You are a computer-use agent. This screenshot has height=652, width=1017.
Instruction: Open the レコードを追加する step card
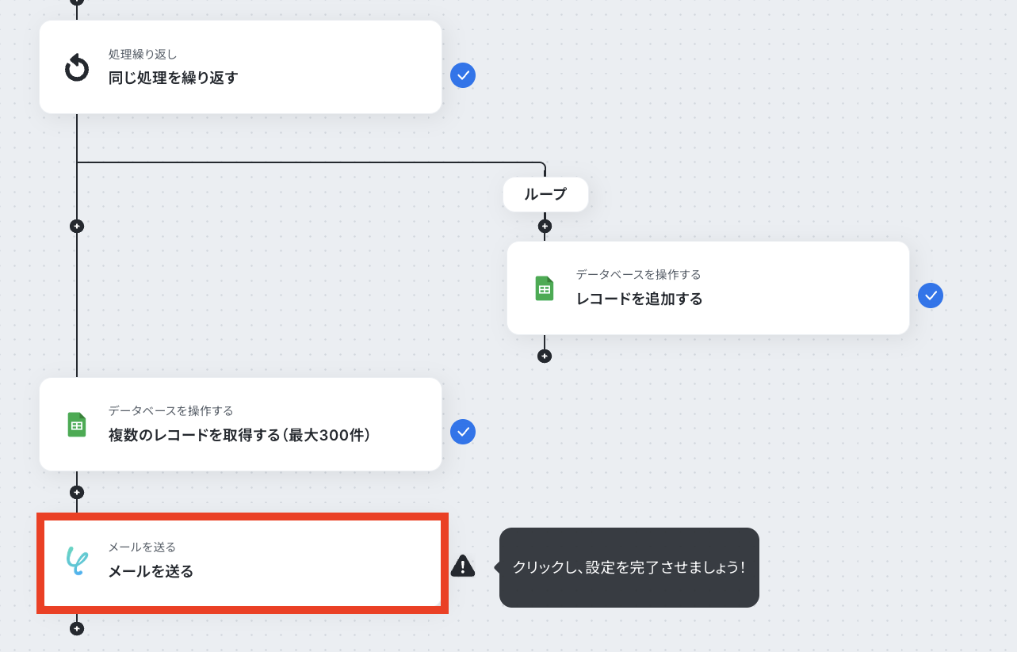point(708,288)
